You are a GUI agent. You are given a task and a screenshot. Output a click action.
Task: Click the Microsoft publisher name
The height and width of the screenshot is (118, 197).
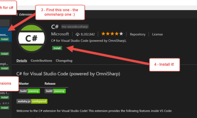[60, 34]
